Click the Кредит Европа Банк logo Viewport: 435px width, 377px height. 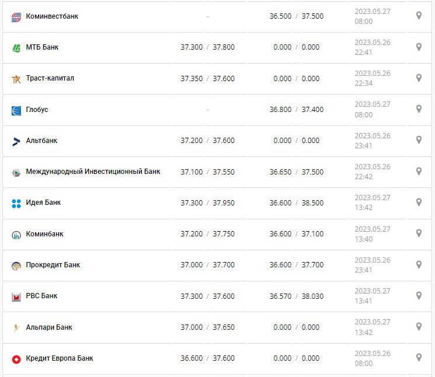pos(16,358)
